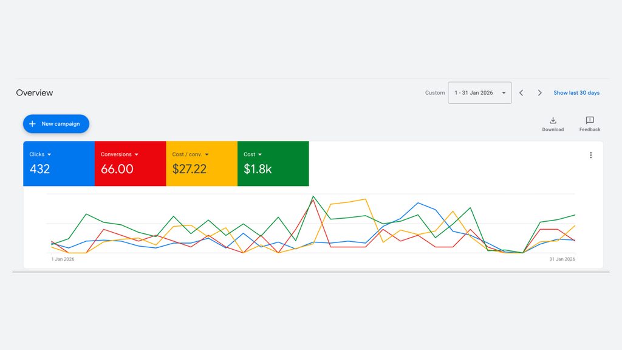
Task: Click the Overview heading
Action: point(35,93)
